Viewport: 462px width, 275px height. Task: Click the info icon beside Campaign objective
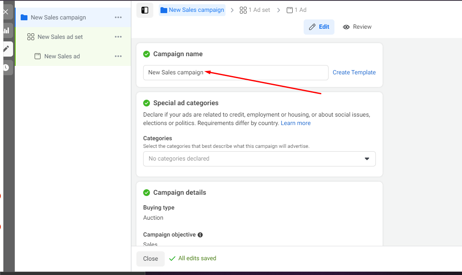tap(200, 235)
